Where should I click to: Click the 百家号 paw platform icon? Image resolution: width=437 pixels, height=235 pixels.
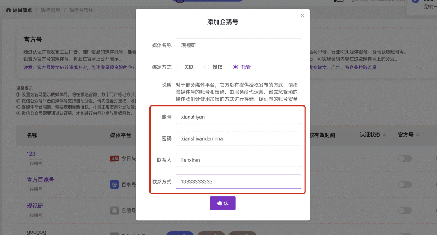(x=114, y=185)
